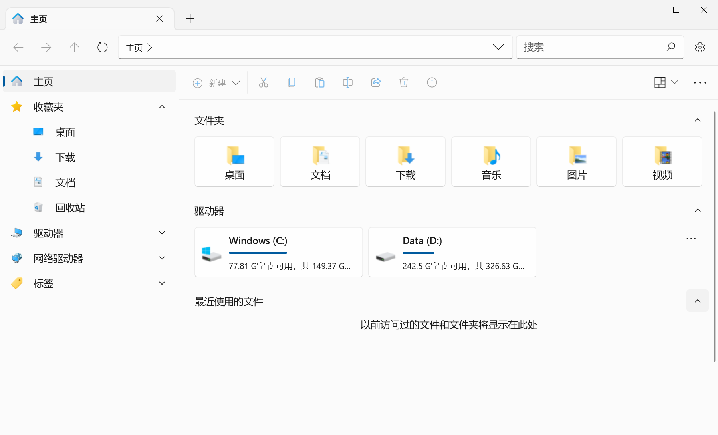Open the 音乐 folder tile
The height and width of the screenshot is (435, 718).
coord(491,162)
